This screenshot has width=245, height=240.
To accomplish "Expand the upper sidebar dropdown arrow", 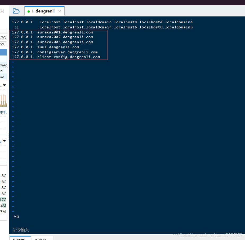I will pyautogui.click(x=5, y=85).
